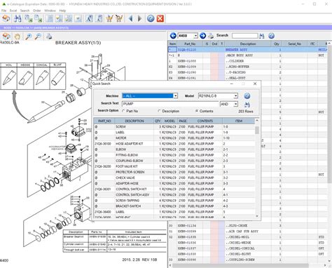
Task: Select ..CYLINDER row in parts list
Action: click(x=247, y=61)
